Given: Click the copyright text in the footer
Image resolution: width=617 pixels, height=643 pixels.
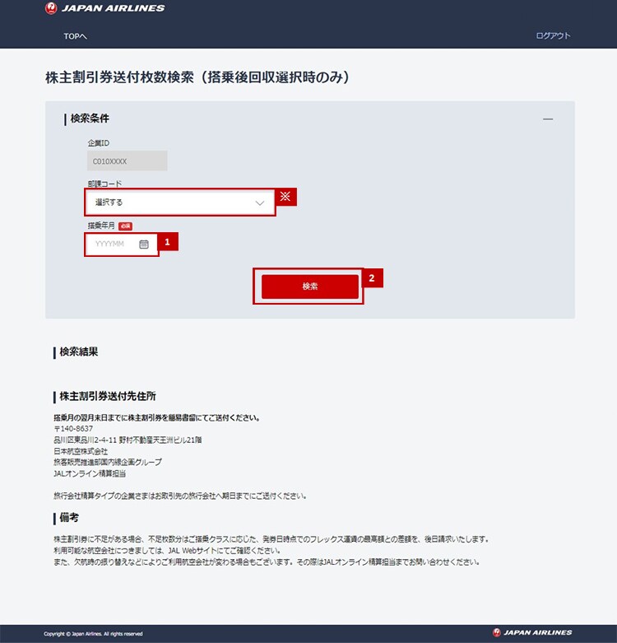Looking at the screenshot, I should point(93,634).
